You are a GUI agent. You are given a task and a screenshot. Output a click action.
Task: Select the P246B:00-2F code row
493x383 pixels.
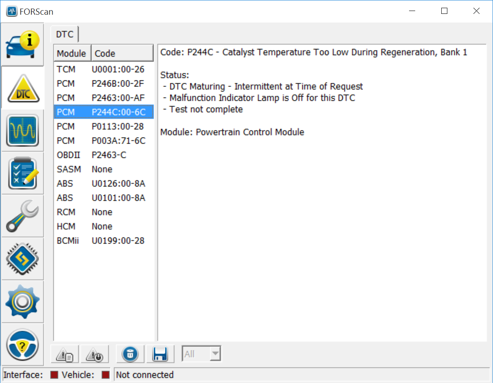pos(104,84)
